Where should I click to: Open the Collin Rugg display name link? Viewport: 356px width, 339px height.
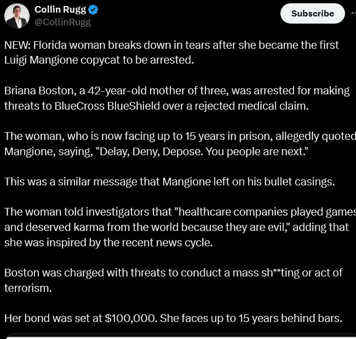tap(60, 10)
